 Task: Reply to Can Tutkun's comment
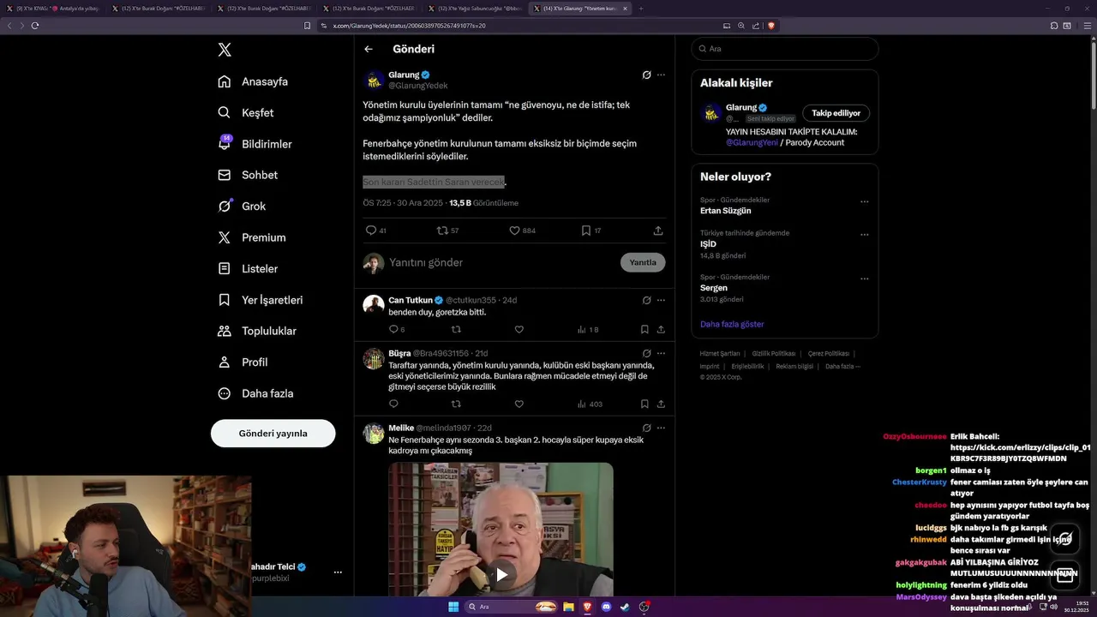click(393, 329)
